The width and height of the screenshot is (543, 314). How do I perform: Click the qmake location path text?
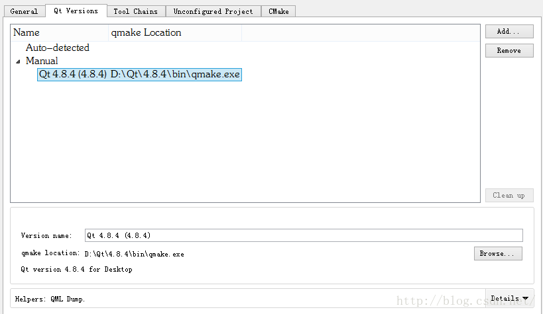[x=135, y=254]
